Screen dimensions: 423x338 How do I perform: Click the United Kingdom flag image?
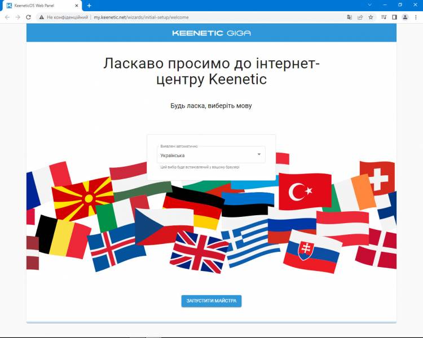point(199,252)
